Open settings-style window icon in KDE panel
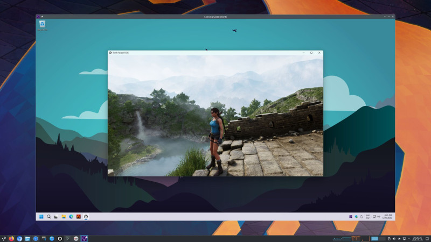The image size is (431, 242). click(44, 239)
